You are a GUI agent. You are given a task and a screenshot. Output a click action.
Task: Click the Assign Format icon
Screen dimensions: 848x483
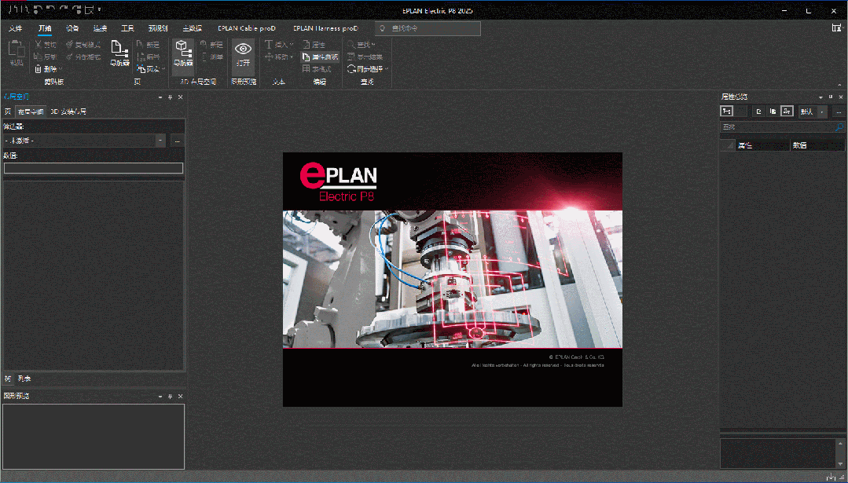point(69,57)
